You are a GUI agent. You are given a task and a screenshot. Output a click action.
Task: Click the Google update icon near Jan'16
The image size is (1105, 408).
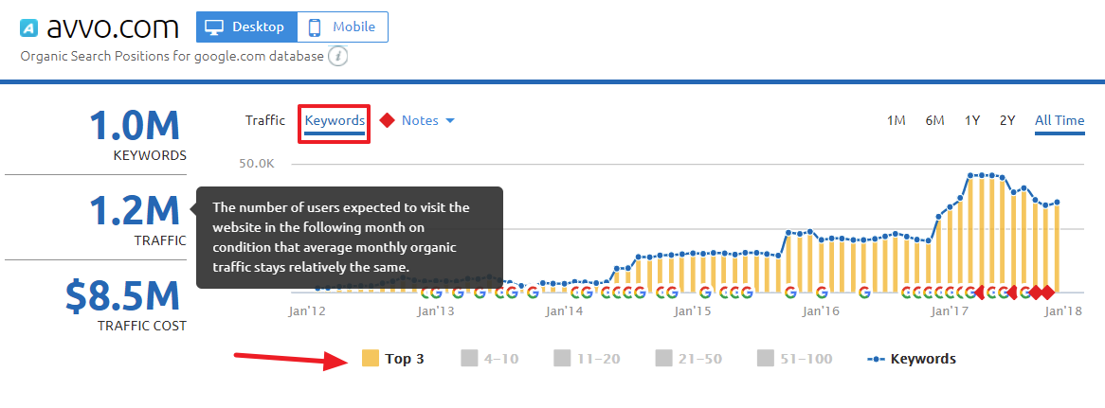[x=821, y=293]
